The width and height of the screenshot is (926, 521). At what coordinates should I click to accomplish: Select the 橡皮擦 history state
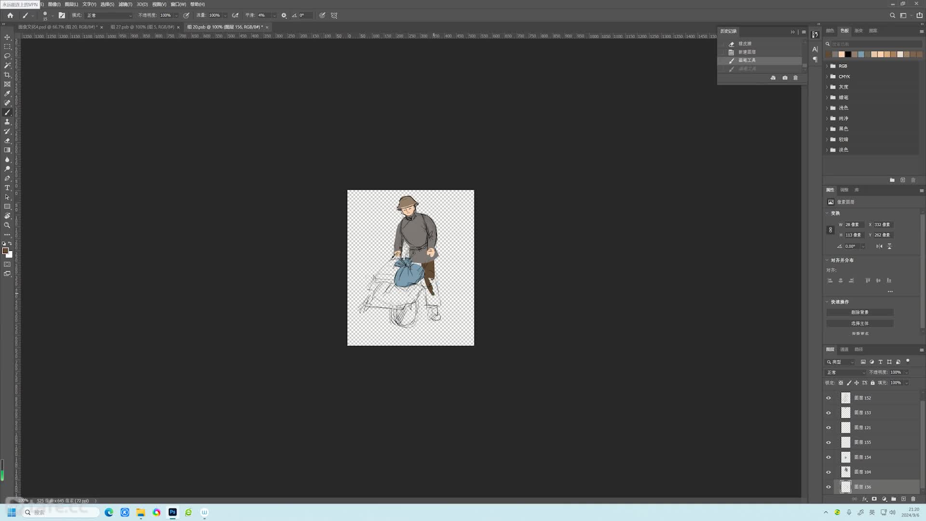(761, 44)
